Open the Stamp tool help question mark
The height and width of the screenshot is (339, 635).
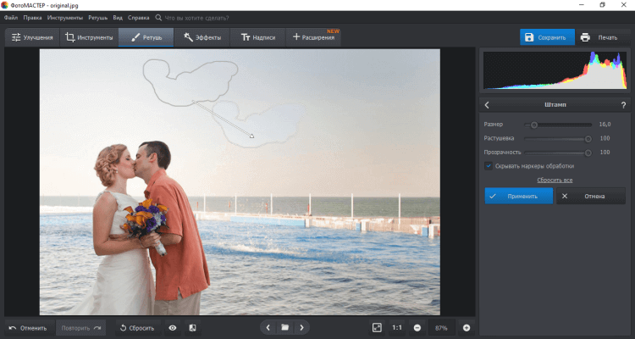point(622,105)
